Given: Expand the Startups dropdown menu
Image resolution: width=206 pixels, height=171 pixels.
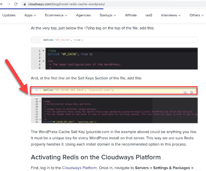Looking at the screenshot, I should coord(108,15).
